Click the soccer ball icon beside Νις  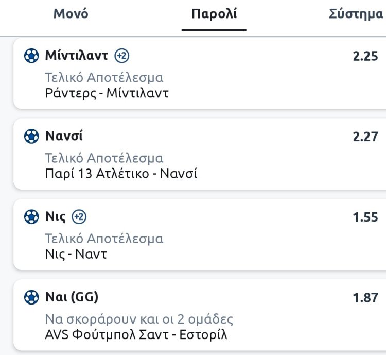coord(32,217)
